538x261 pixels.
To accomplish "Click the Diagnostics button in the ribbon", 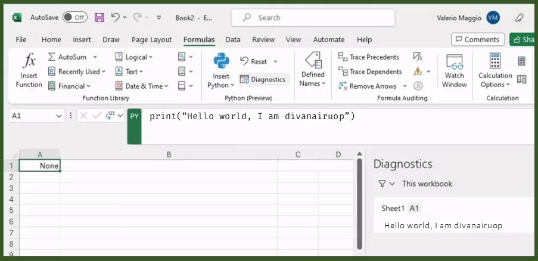I will click(263, 79).
